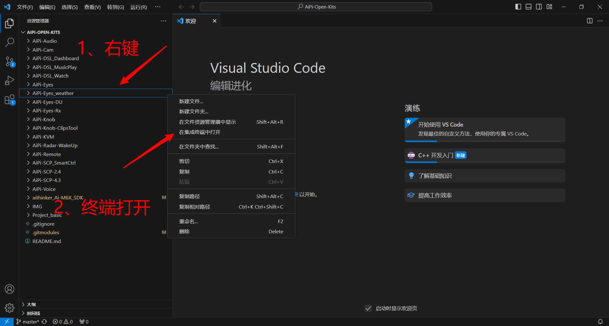Open the Extensions view icon
Image resolution: width=609 pixels, height=326 pixels.
pyautogui.click(x=10, y=100)
